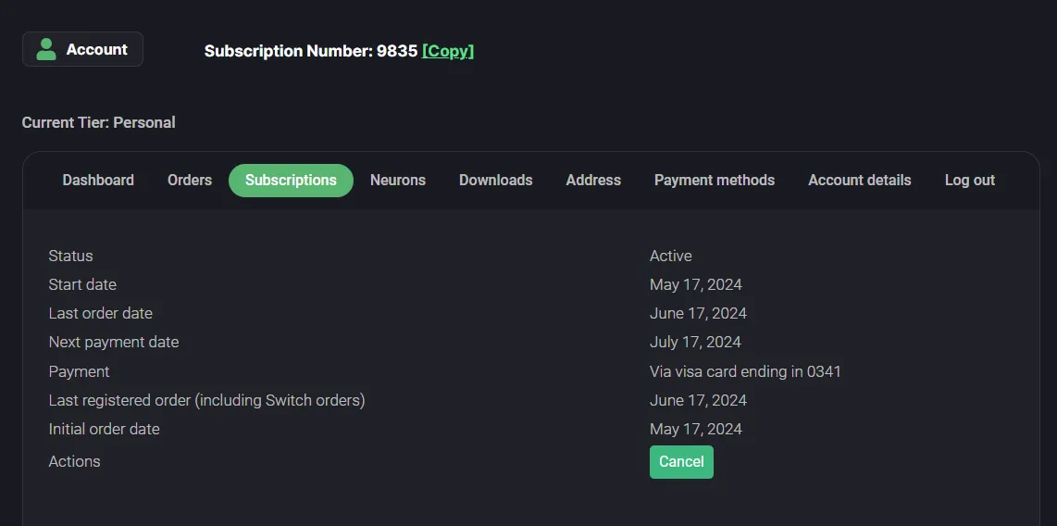This screenshot has height=526, width=1057.
Task: Click the green user icon in Account button
Action: (x=46, y=49)
